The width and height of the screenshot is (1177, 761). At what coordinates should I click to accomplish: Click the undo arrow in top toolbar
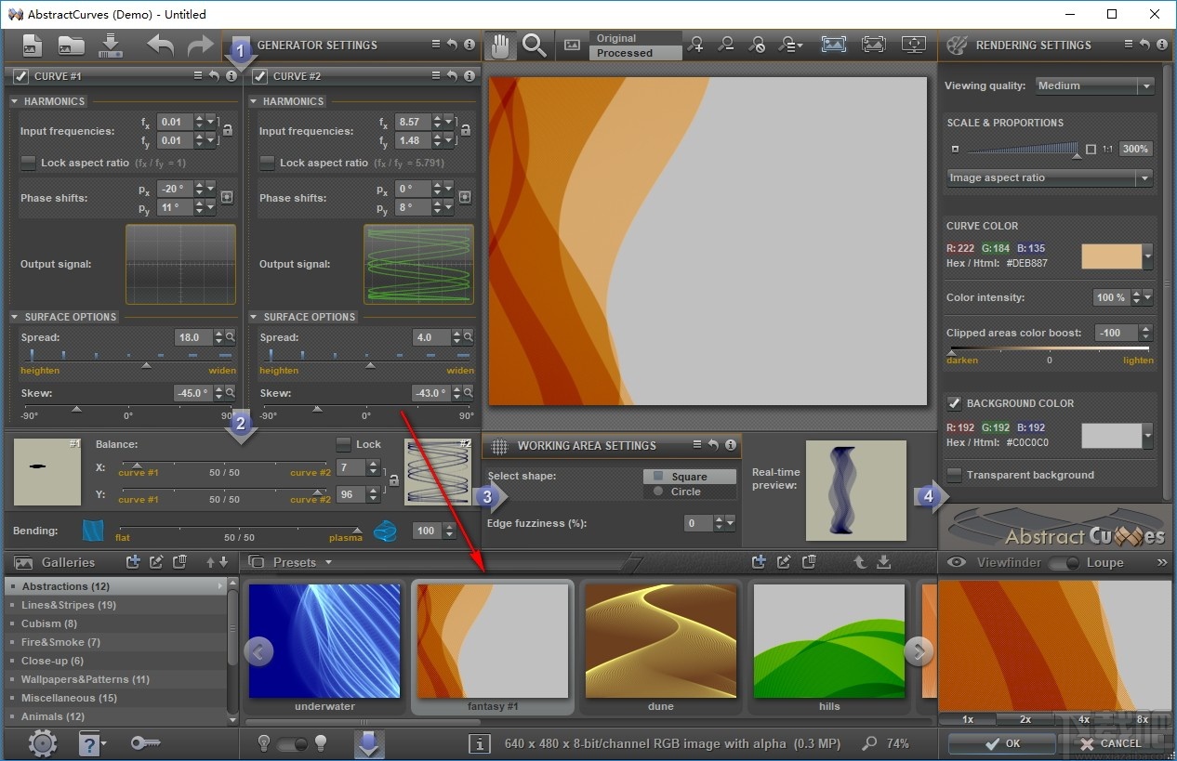161,45
